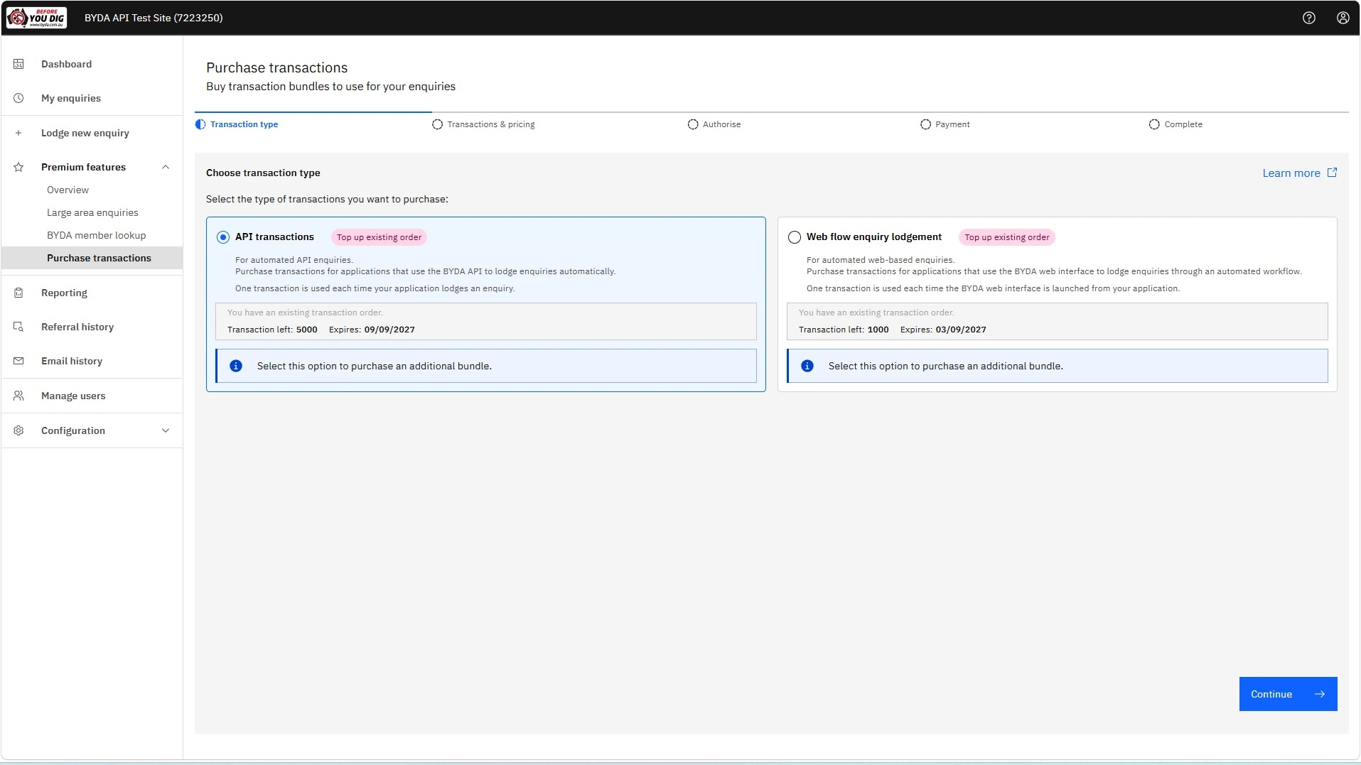Click the Email history envelope icon
Image resolution: width=1361 pixels, height=765 pixels.
click(x=18, y=361)
